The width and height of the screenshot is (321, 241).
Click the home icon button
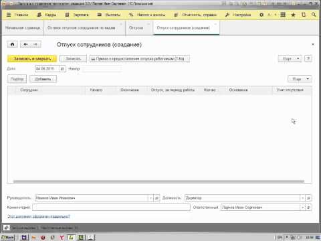coord(13,44)
